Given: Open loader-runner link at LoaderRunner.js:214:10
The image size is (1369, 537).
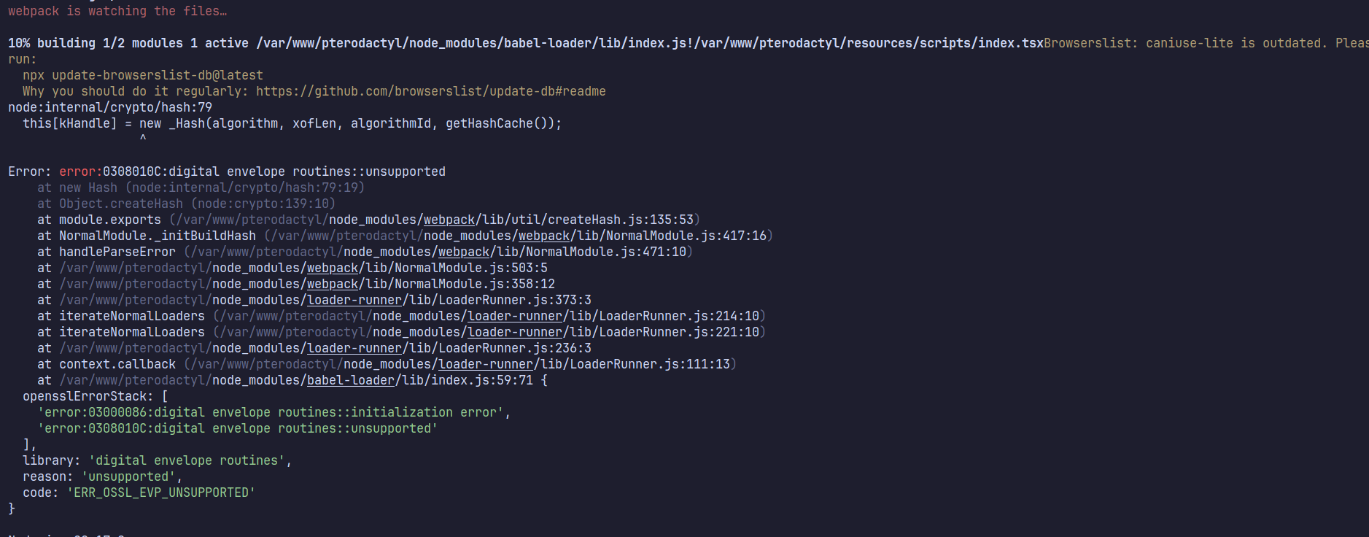Looking at the screenshot, I should 515,316.
